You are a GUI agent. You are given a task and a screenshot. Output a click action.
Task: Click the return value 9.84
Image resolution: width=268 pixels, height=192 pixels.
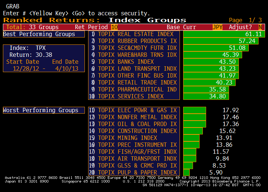coord(222,158)
